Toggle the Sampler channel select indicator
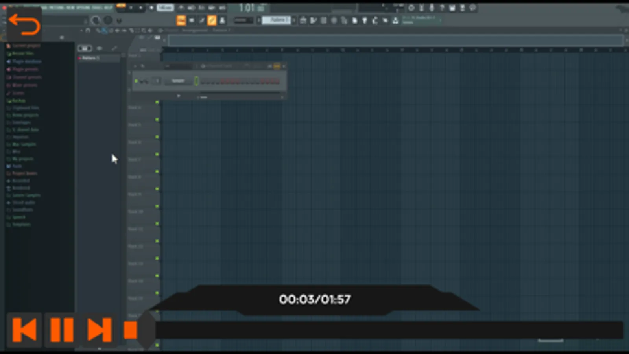Image resolution: width=629 pixels, height=354 pixels. (196, 81)
